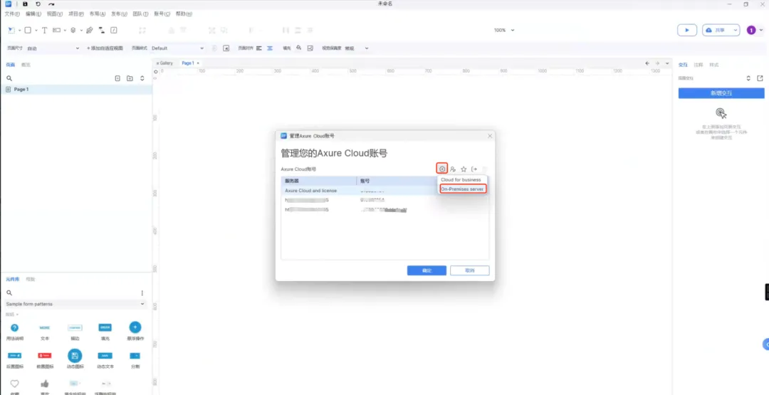Image resolution: width=769 pixels, height=395 pixels.
Task: Open the 文件(F) menu
Action: tap(12, 14)
